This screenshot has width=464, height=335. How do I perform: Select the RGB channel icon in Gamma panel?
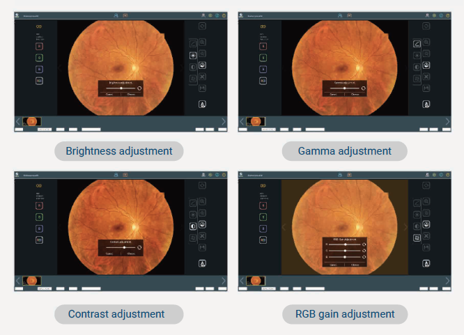pyautogui.click(x=263, y=81)
